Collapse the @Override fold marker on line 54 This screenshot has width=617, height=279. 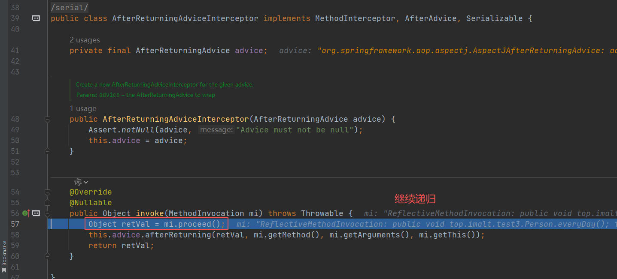[x=48, y=192]
